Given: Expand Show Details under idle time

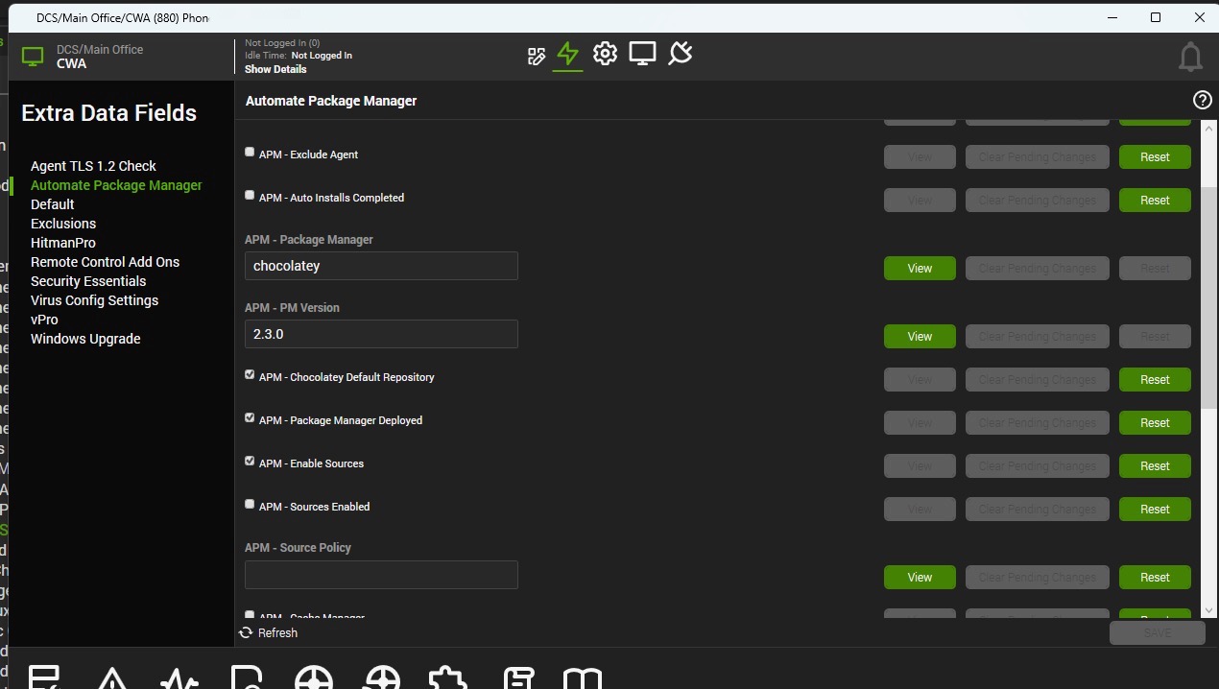Looking at the screenshot, I should (275, 69).
